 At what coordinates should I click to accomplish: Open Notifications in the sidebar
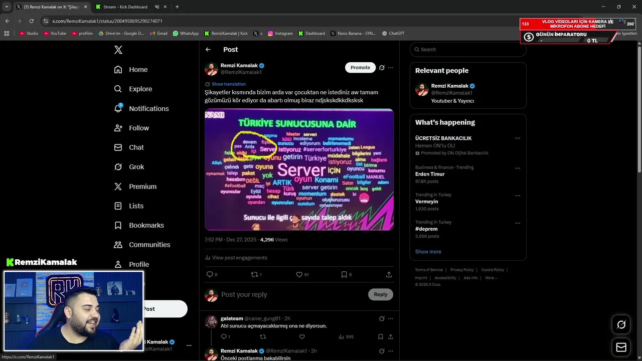pyautogui.click(x=141, y=108)
